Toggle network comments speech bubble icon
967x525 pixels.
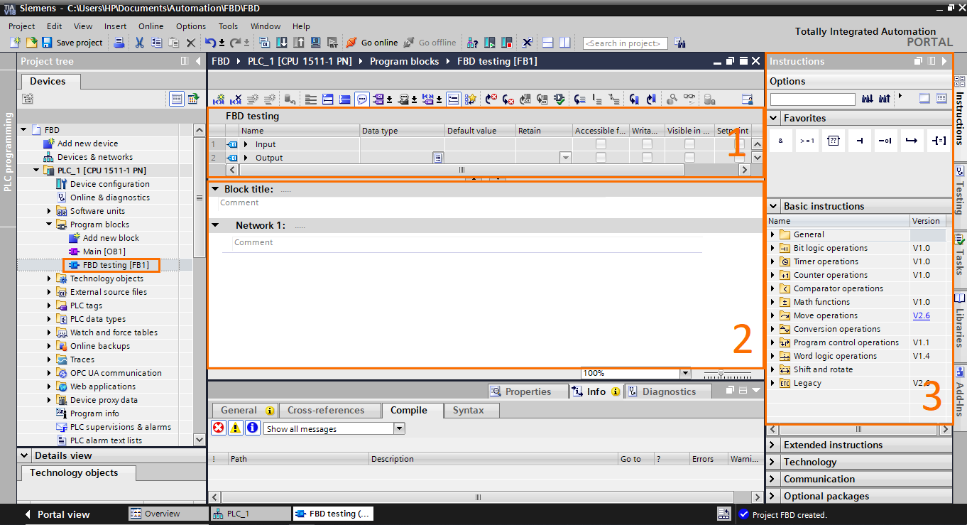point(362,99)
